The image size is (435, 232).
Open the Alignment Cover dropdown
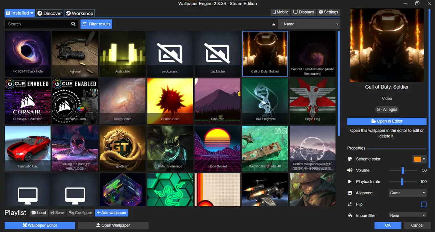click(x=407, y=193)
